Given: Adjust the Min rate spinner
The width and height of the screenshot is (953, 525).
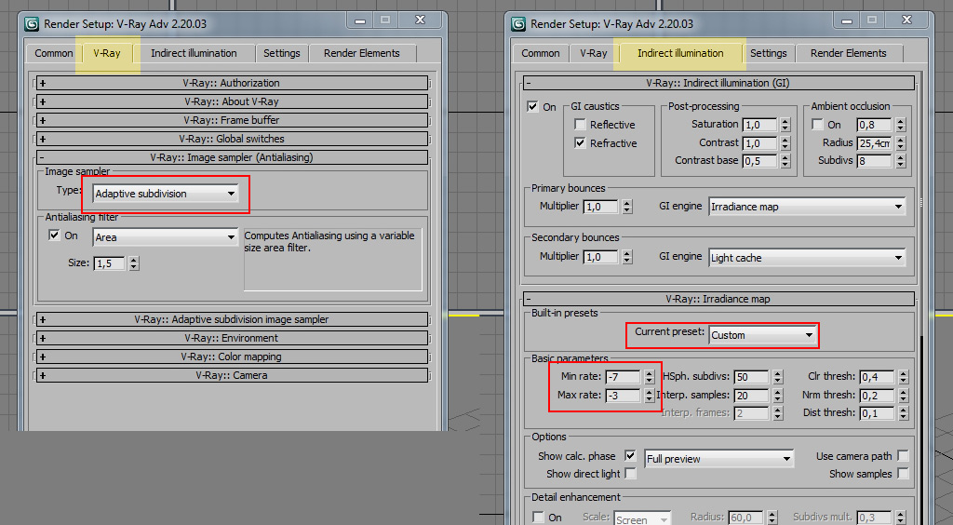Looking at the screenshot, I should click(x=649, y=377).
